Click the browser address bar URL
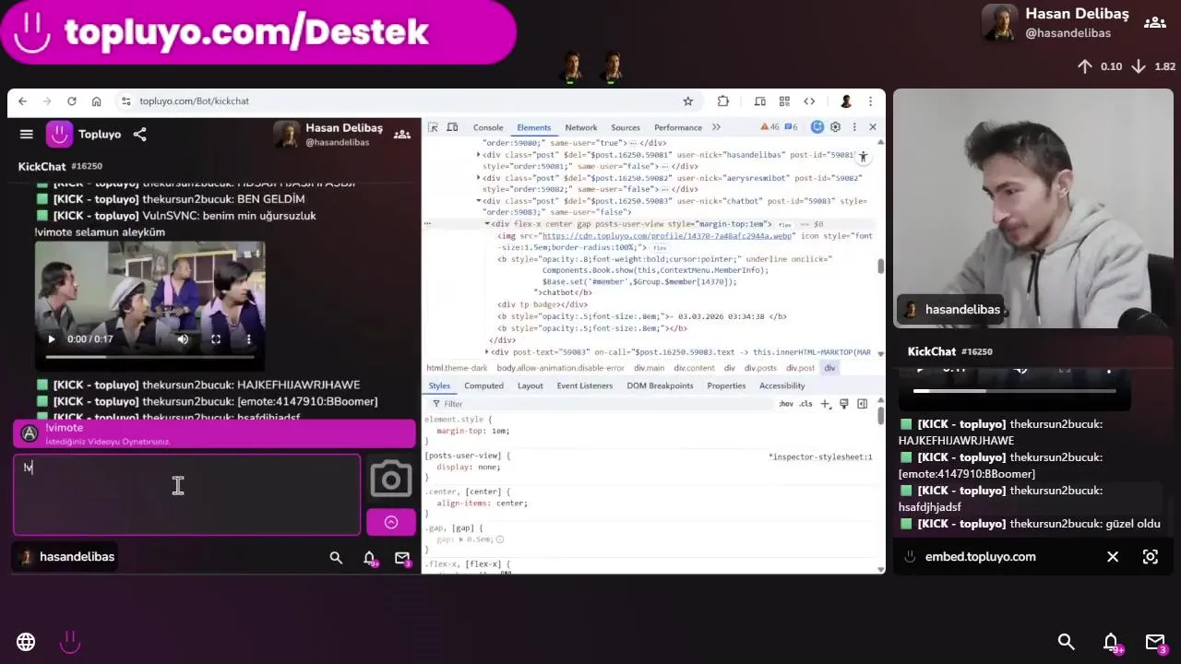 pos(195,101)
